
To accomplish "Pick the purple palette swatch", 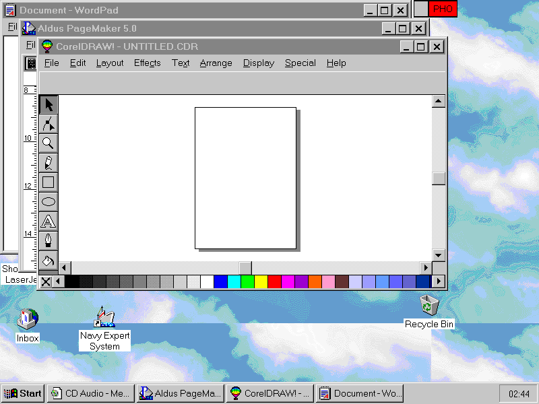I will [x=301, y=282].
